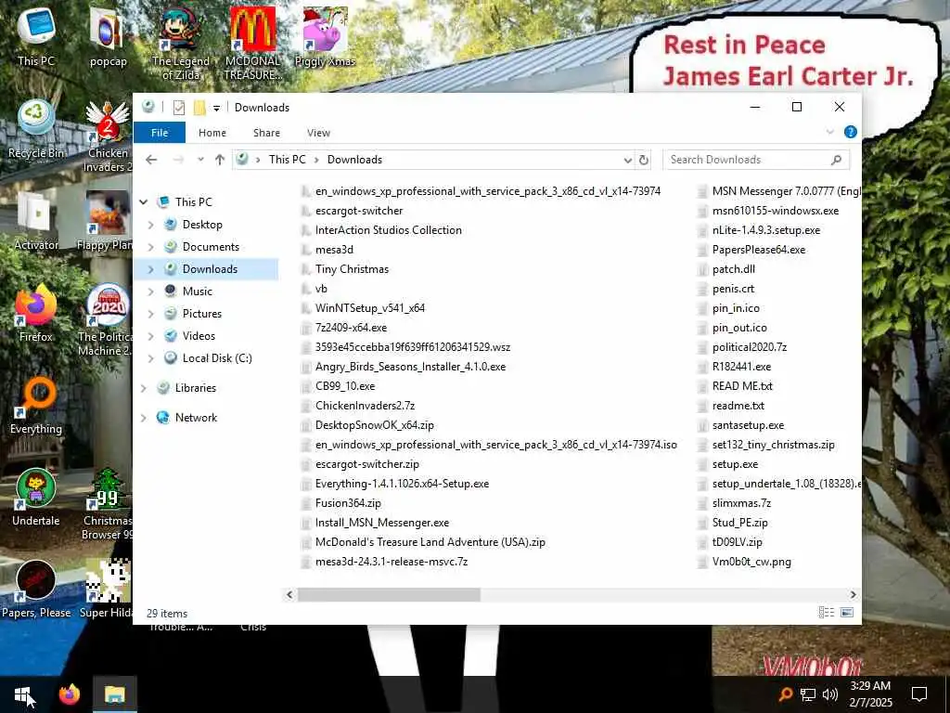This screenshot has width=950, height=713.
Task: Collapse This PC tree node
Action: (144, 201)
